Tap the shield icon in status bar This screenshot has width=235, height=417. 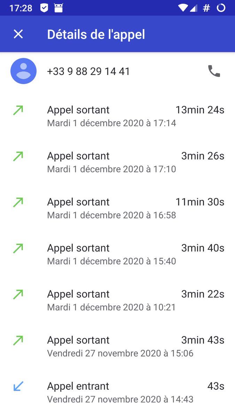[44, 8]
